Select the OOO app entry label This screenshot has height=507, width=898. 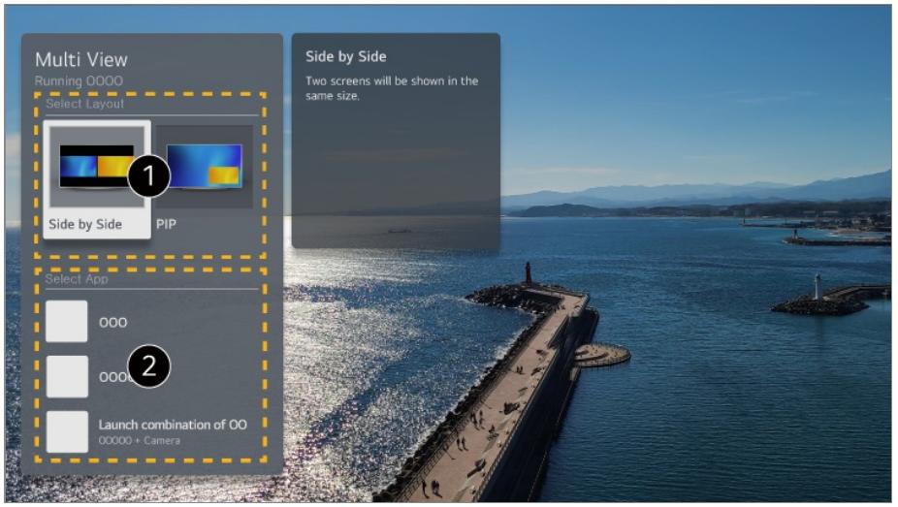(x=112, y=322)
